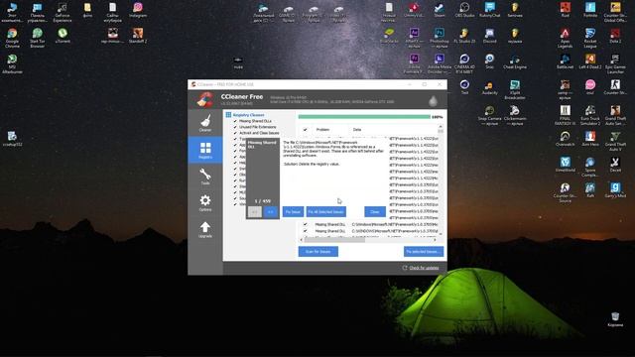
Task: Click the Close button in fix dialog
Action: [375, 211]
